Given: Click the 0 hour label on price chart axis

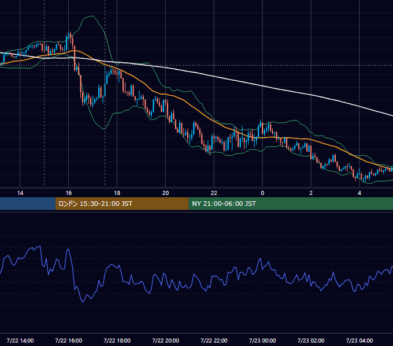Looking at the screenshot, I should pyautogui.click(x=262, y=193).
